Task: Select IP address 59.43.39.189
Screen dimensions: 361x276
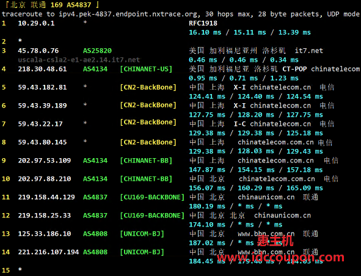Action: tap(42, 106)
